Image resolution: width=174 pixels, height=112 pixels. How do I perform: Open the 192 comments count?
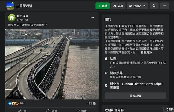tap(91, 103)
